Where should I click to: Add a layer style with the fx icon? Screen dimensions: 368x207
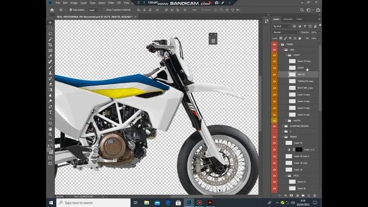coord(286,195)
